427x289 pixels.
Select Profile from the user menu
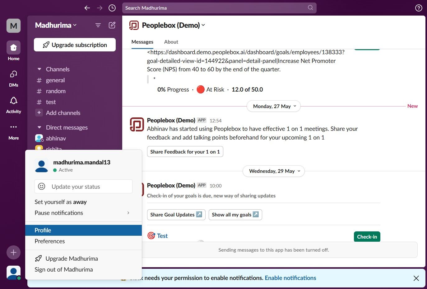click(x=83, y=230)
